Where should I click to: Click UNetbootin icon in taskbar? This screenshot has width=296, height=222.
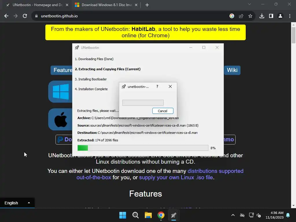(174, 215)
